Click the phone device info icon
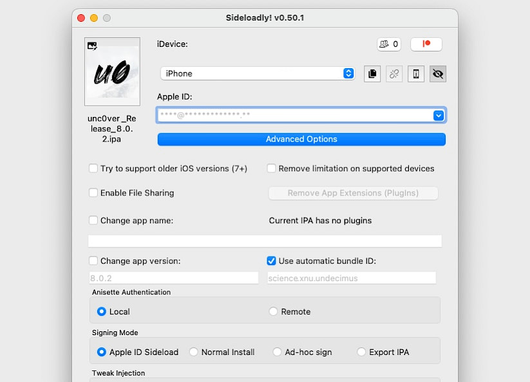The width and height of the screenshot is (530, 382). point(416,73)
